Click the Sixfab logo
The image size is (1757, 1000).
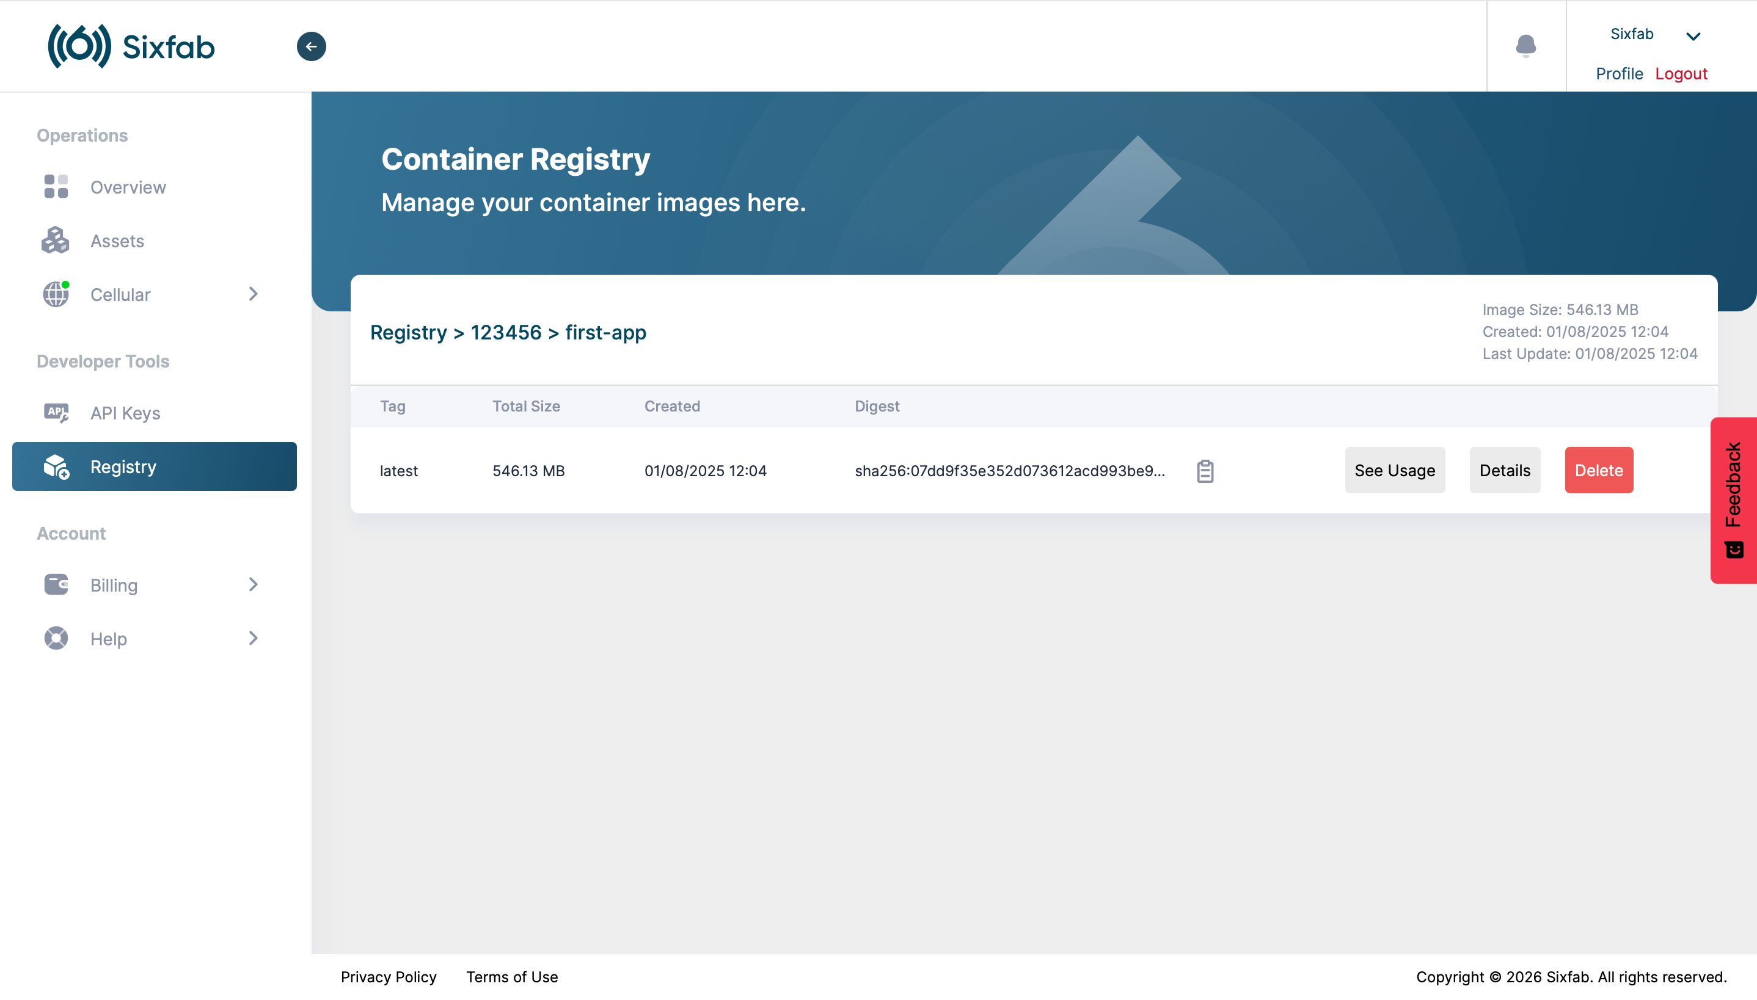coord(130,45)
